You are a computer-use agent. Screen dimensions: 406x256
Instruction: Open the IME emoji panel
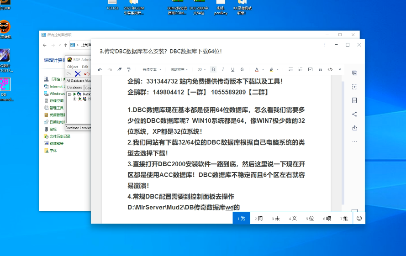pos(359,218)
